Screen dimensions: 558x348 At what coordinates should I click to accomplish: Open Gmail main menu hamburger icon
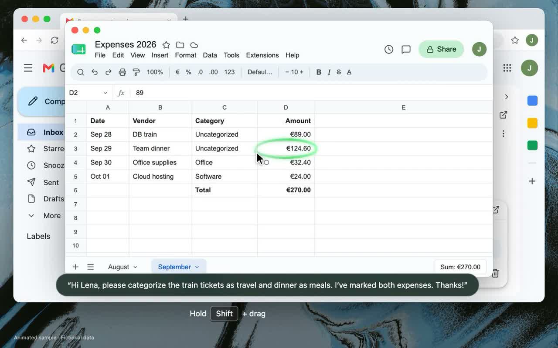pyautogui.click(x=28, y=68)
